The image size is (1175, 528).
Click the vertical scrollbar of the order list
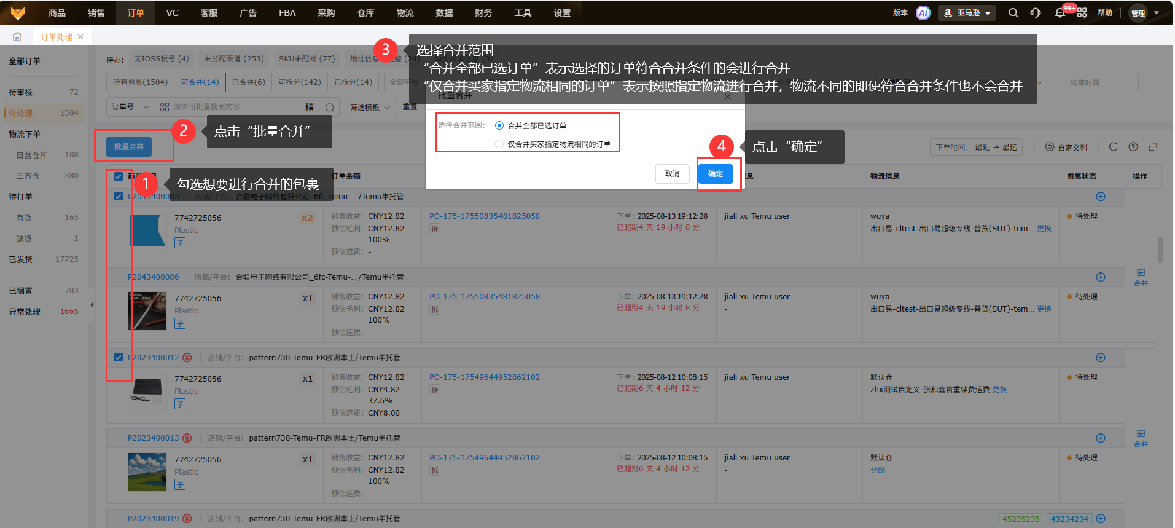coord(1160,250)
